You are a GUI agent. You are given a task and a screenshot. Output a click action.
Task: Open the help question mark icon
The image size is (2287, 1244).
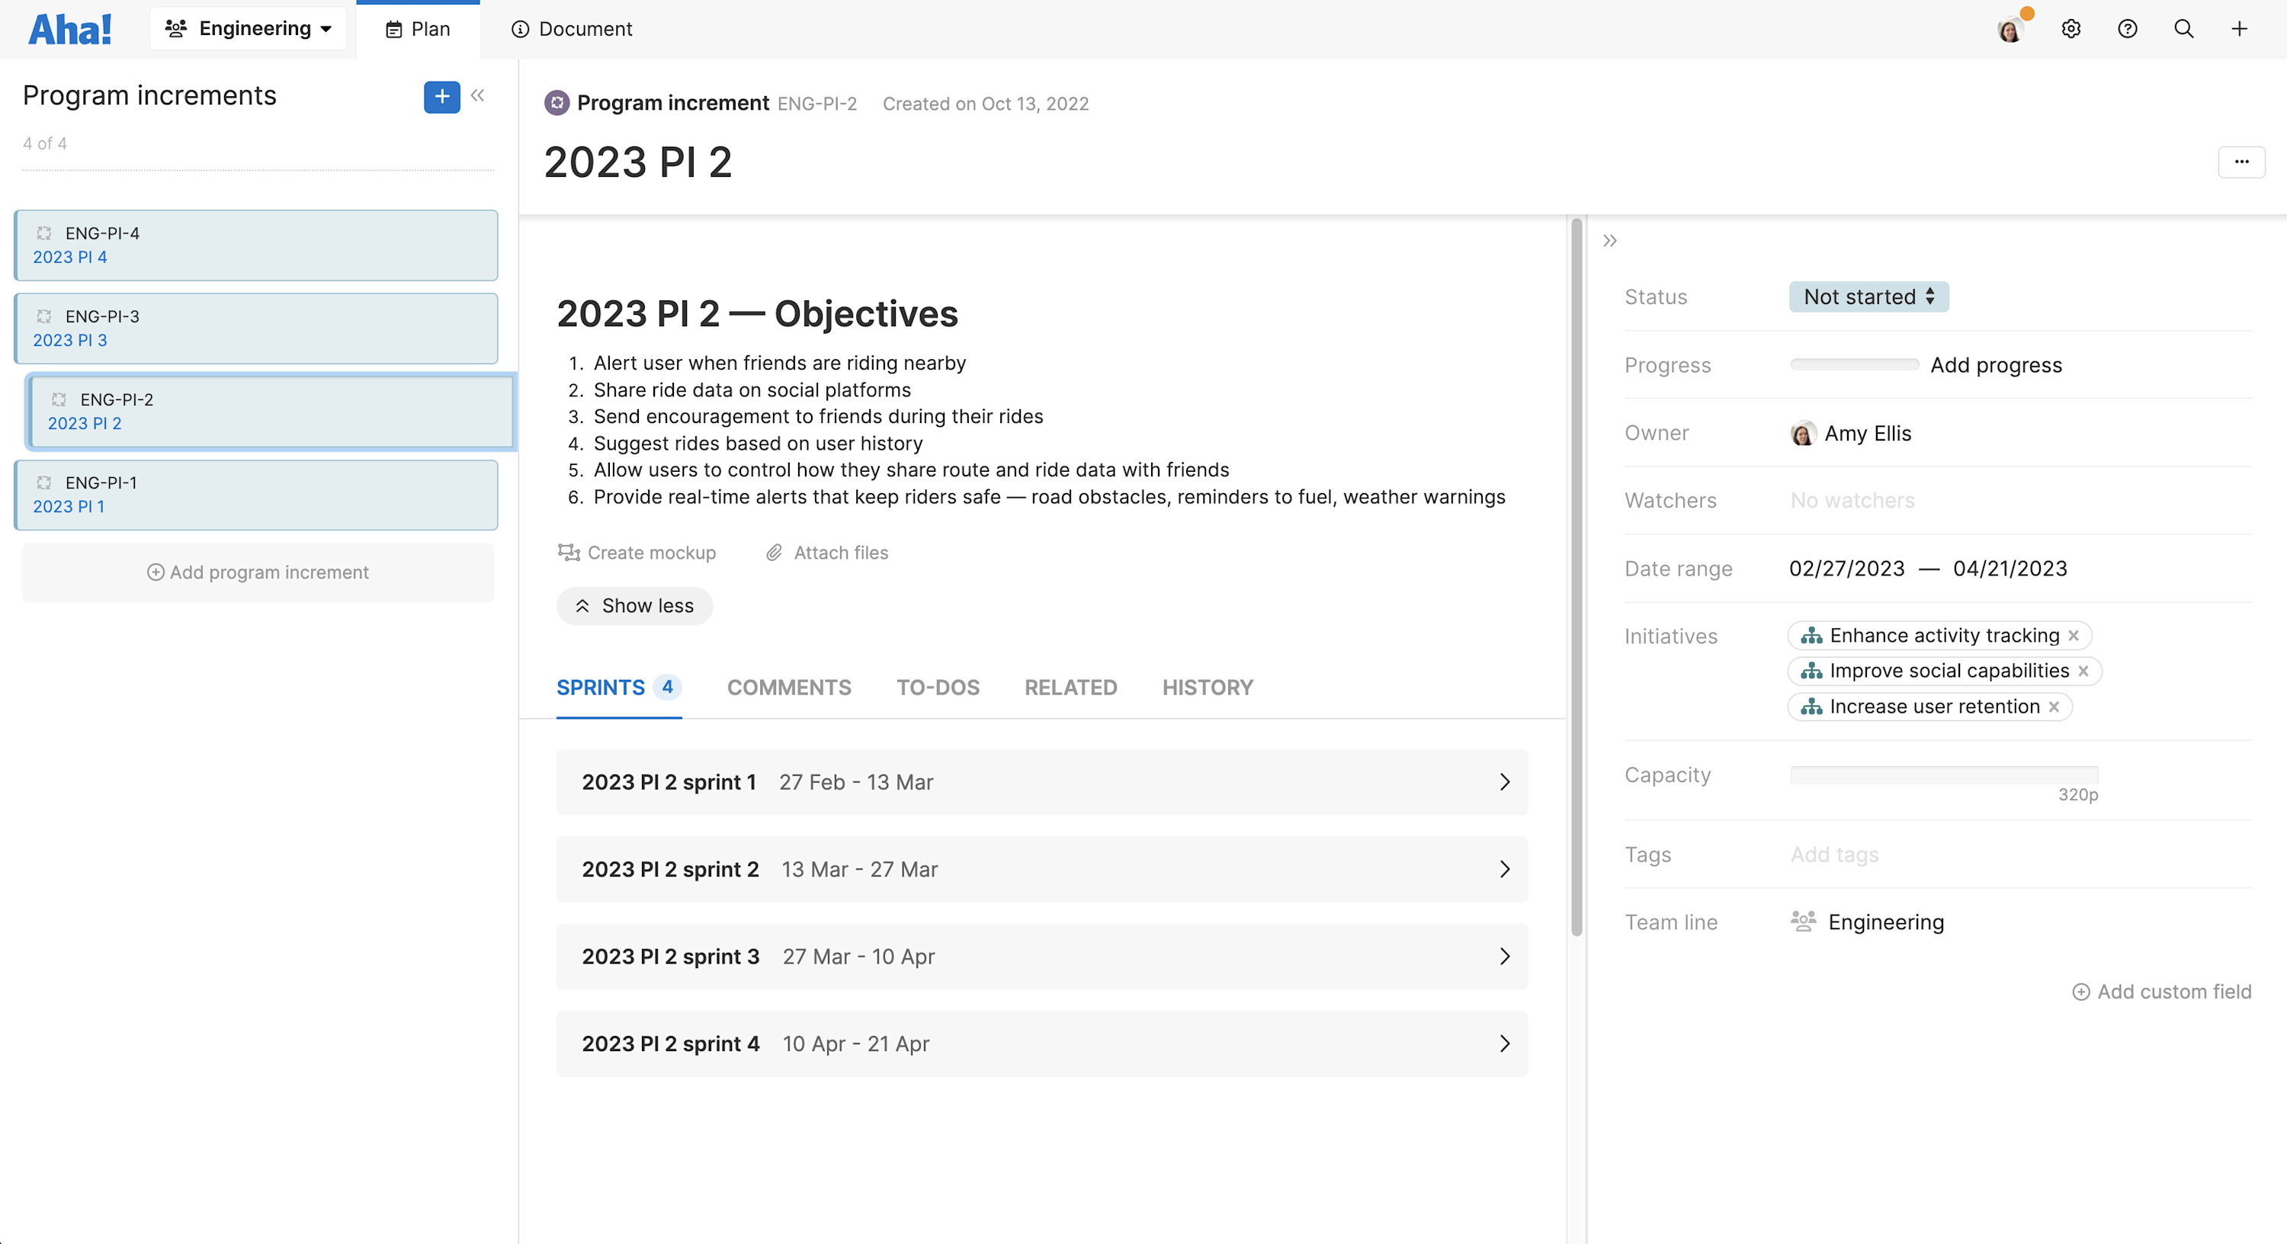(x=2127, y=28)
